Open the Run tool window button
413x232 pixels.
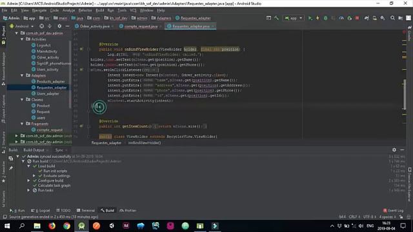pyautogui.click(x=17, y=211)
